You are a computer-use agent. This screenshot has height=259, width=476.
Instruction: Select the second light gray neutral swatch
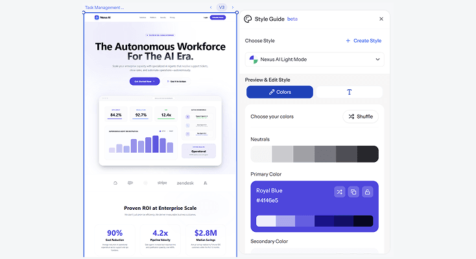pyautogui.click(x=282, y=154)
